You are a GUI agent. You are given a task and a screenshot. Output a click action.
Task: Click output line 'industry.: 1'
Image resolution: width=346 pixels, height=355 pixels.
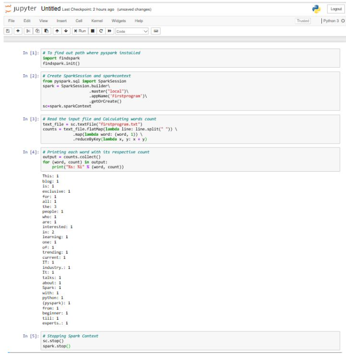pos(56,267)
